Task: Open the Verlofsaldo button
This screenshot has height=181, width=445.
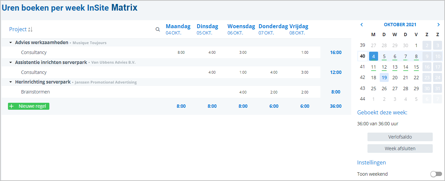Action: pyautogui.click(x=400, y=137)
